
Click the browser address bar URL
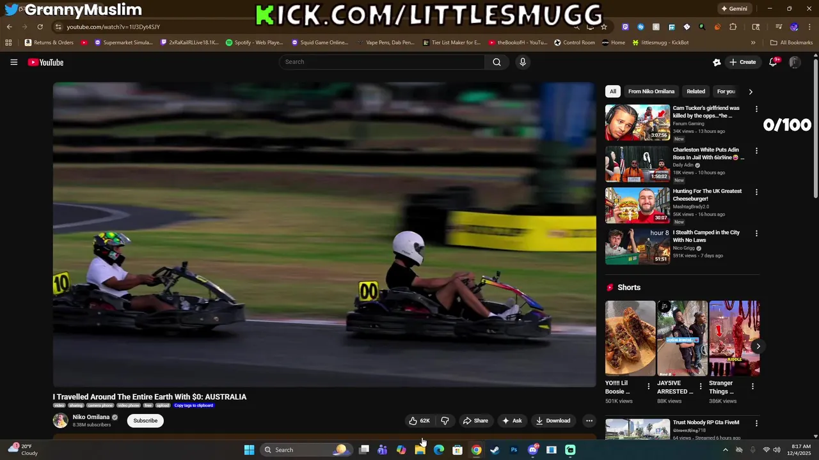coord(113,27)
